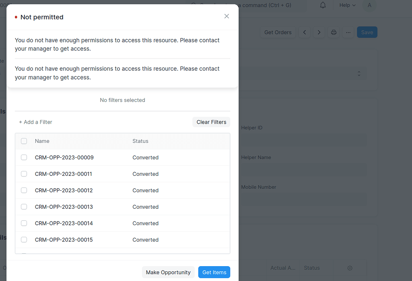The image size is (412, 281).
Task: Open the notifications bell
Action: pos(322,5)
